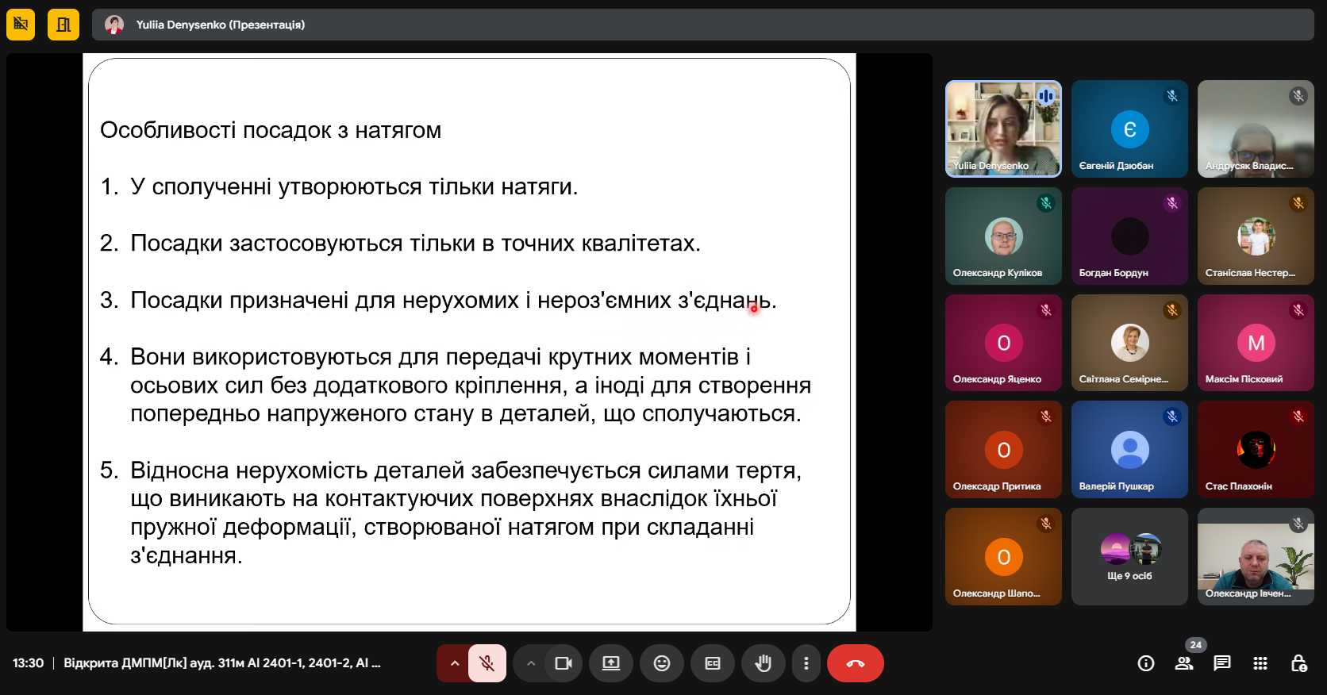Open the 'Ще 9 осіб' more participants tile
The image size is (1327, 695).
click(x=1129, y=557)
